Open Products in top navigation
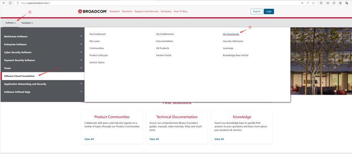Screen dimensions: 352x154 tap(115, 12)
